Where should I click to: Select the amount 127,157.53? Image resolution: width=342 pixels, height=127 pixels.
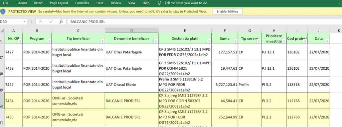(x=225, y=52)
